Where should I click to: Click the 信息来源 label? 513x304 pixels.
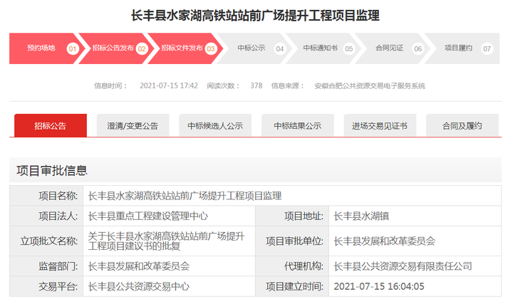click(x=288, y=86)
